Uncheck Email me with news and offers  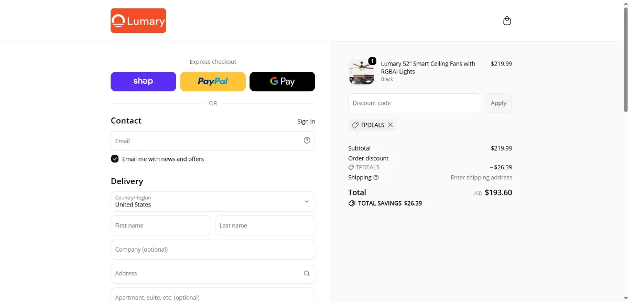coord(115,159)
